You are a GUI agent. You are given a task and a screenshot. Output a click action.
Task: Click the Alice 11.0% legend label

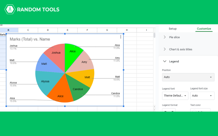click(x=117, y=47)
